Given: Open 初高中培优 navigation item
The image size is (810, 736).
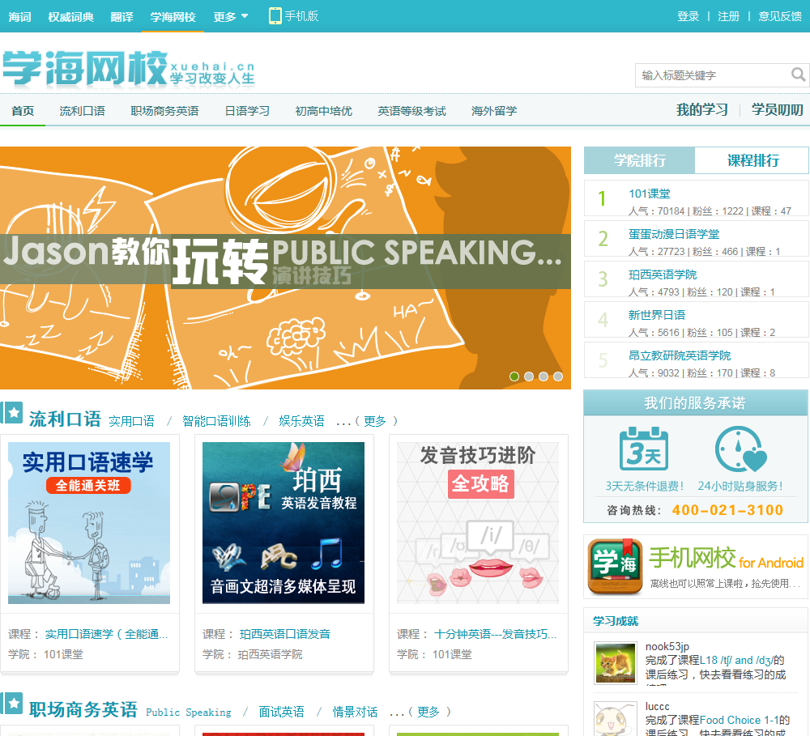Looking at the screenshot, I should click(323, 111).
